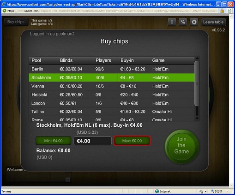Select the Stockholm pool row
The height and width of the screenshot is (195, 235).
112,77
